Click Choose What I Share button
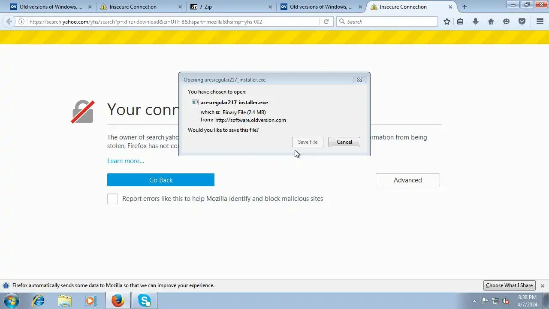The image size is (549, 309). pos(509,285)
